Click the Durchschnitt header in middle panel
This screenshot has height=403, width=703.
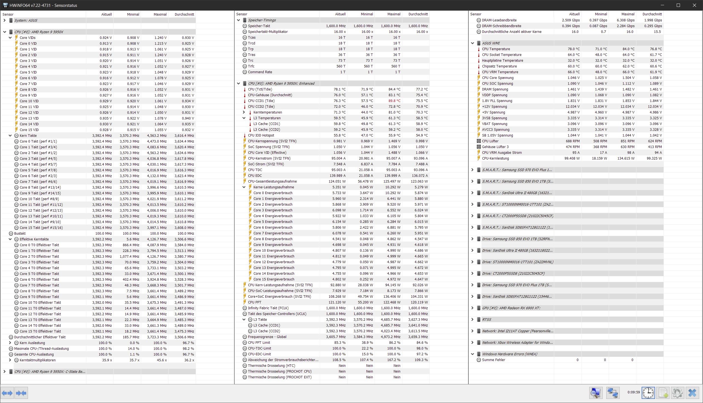point(418,14)
